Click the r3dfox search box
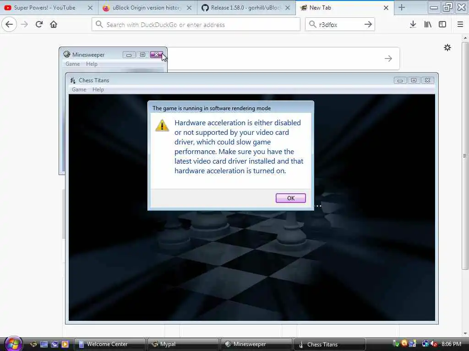 point(340,25)
